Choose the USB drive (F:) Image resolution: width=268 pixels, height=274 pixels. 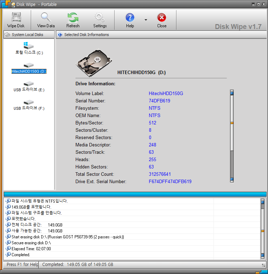click(x=29, y=105)
